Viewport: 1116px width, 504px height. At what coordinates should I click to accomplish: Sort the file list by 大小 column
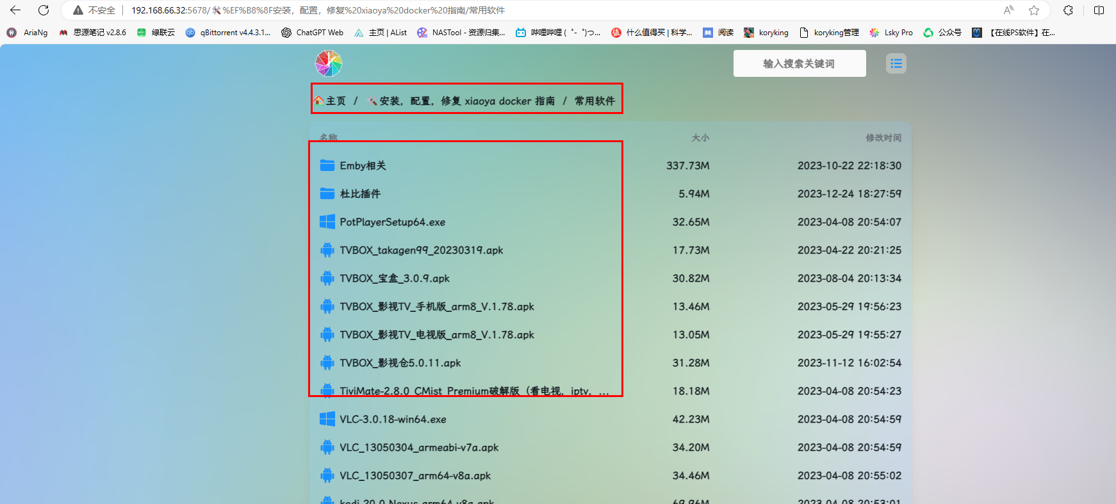(700, 138)
